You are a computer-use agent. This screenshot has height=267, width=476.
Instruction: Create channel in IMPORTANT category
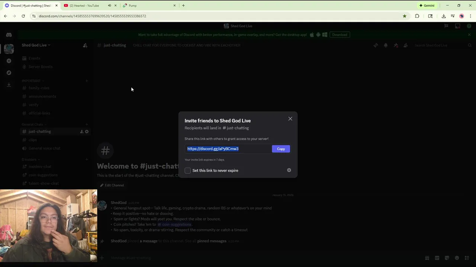click(x=87, y=81)
